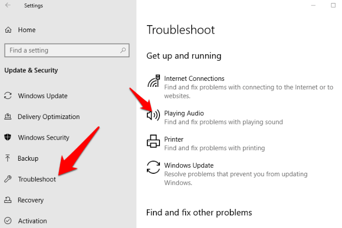342x228 pixels.
Task: Type in the Find a setting box
Action: click(60, 50)
